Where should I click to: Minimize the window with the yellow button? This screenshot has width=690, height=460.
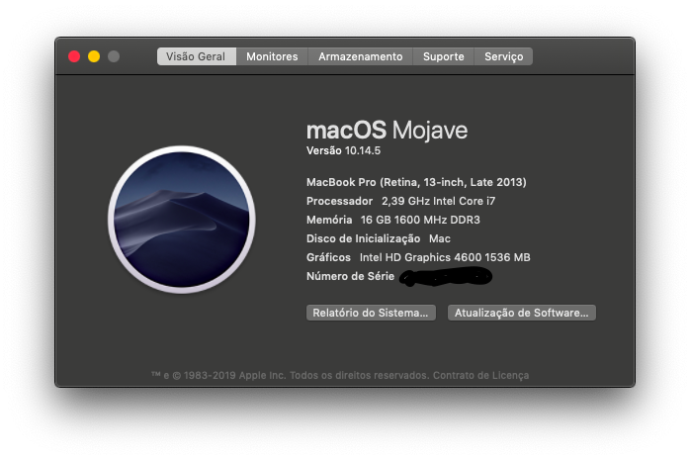(x=94, y=56)
